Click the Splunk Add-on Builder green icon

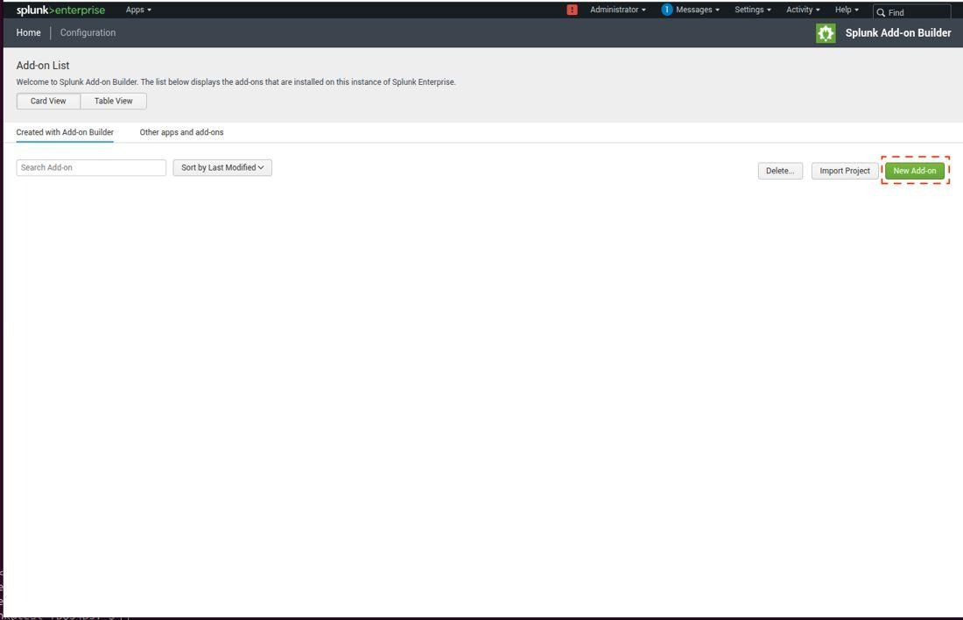point(826,33)
